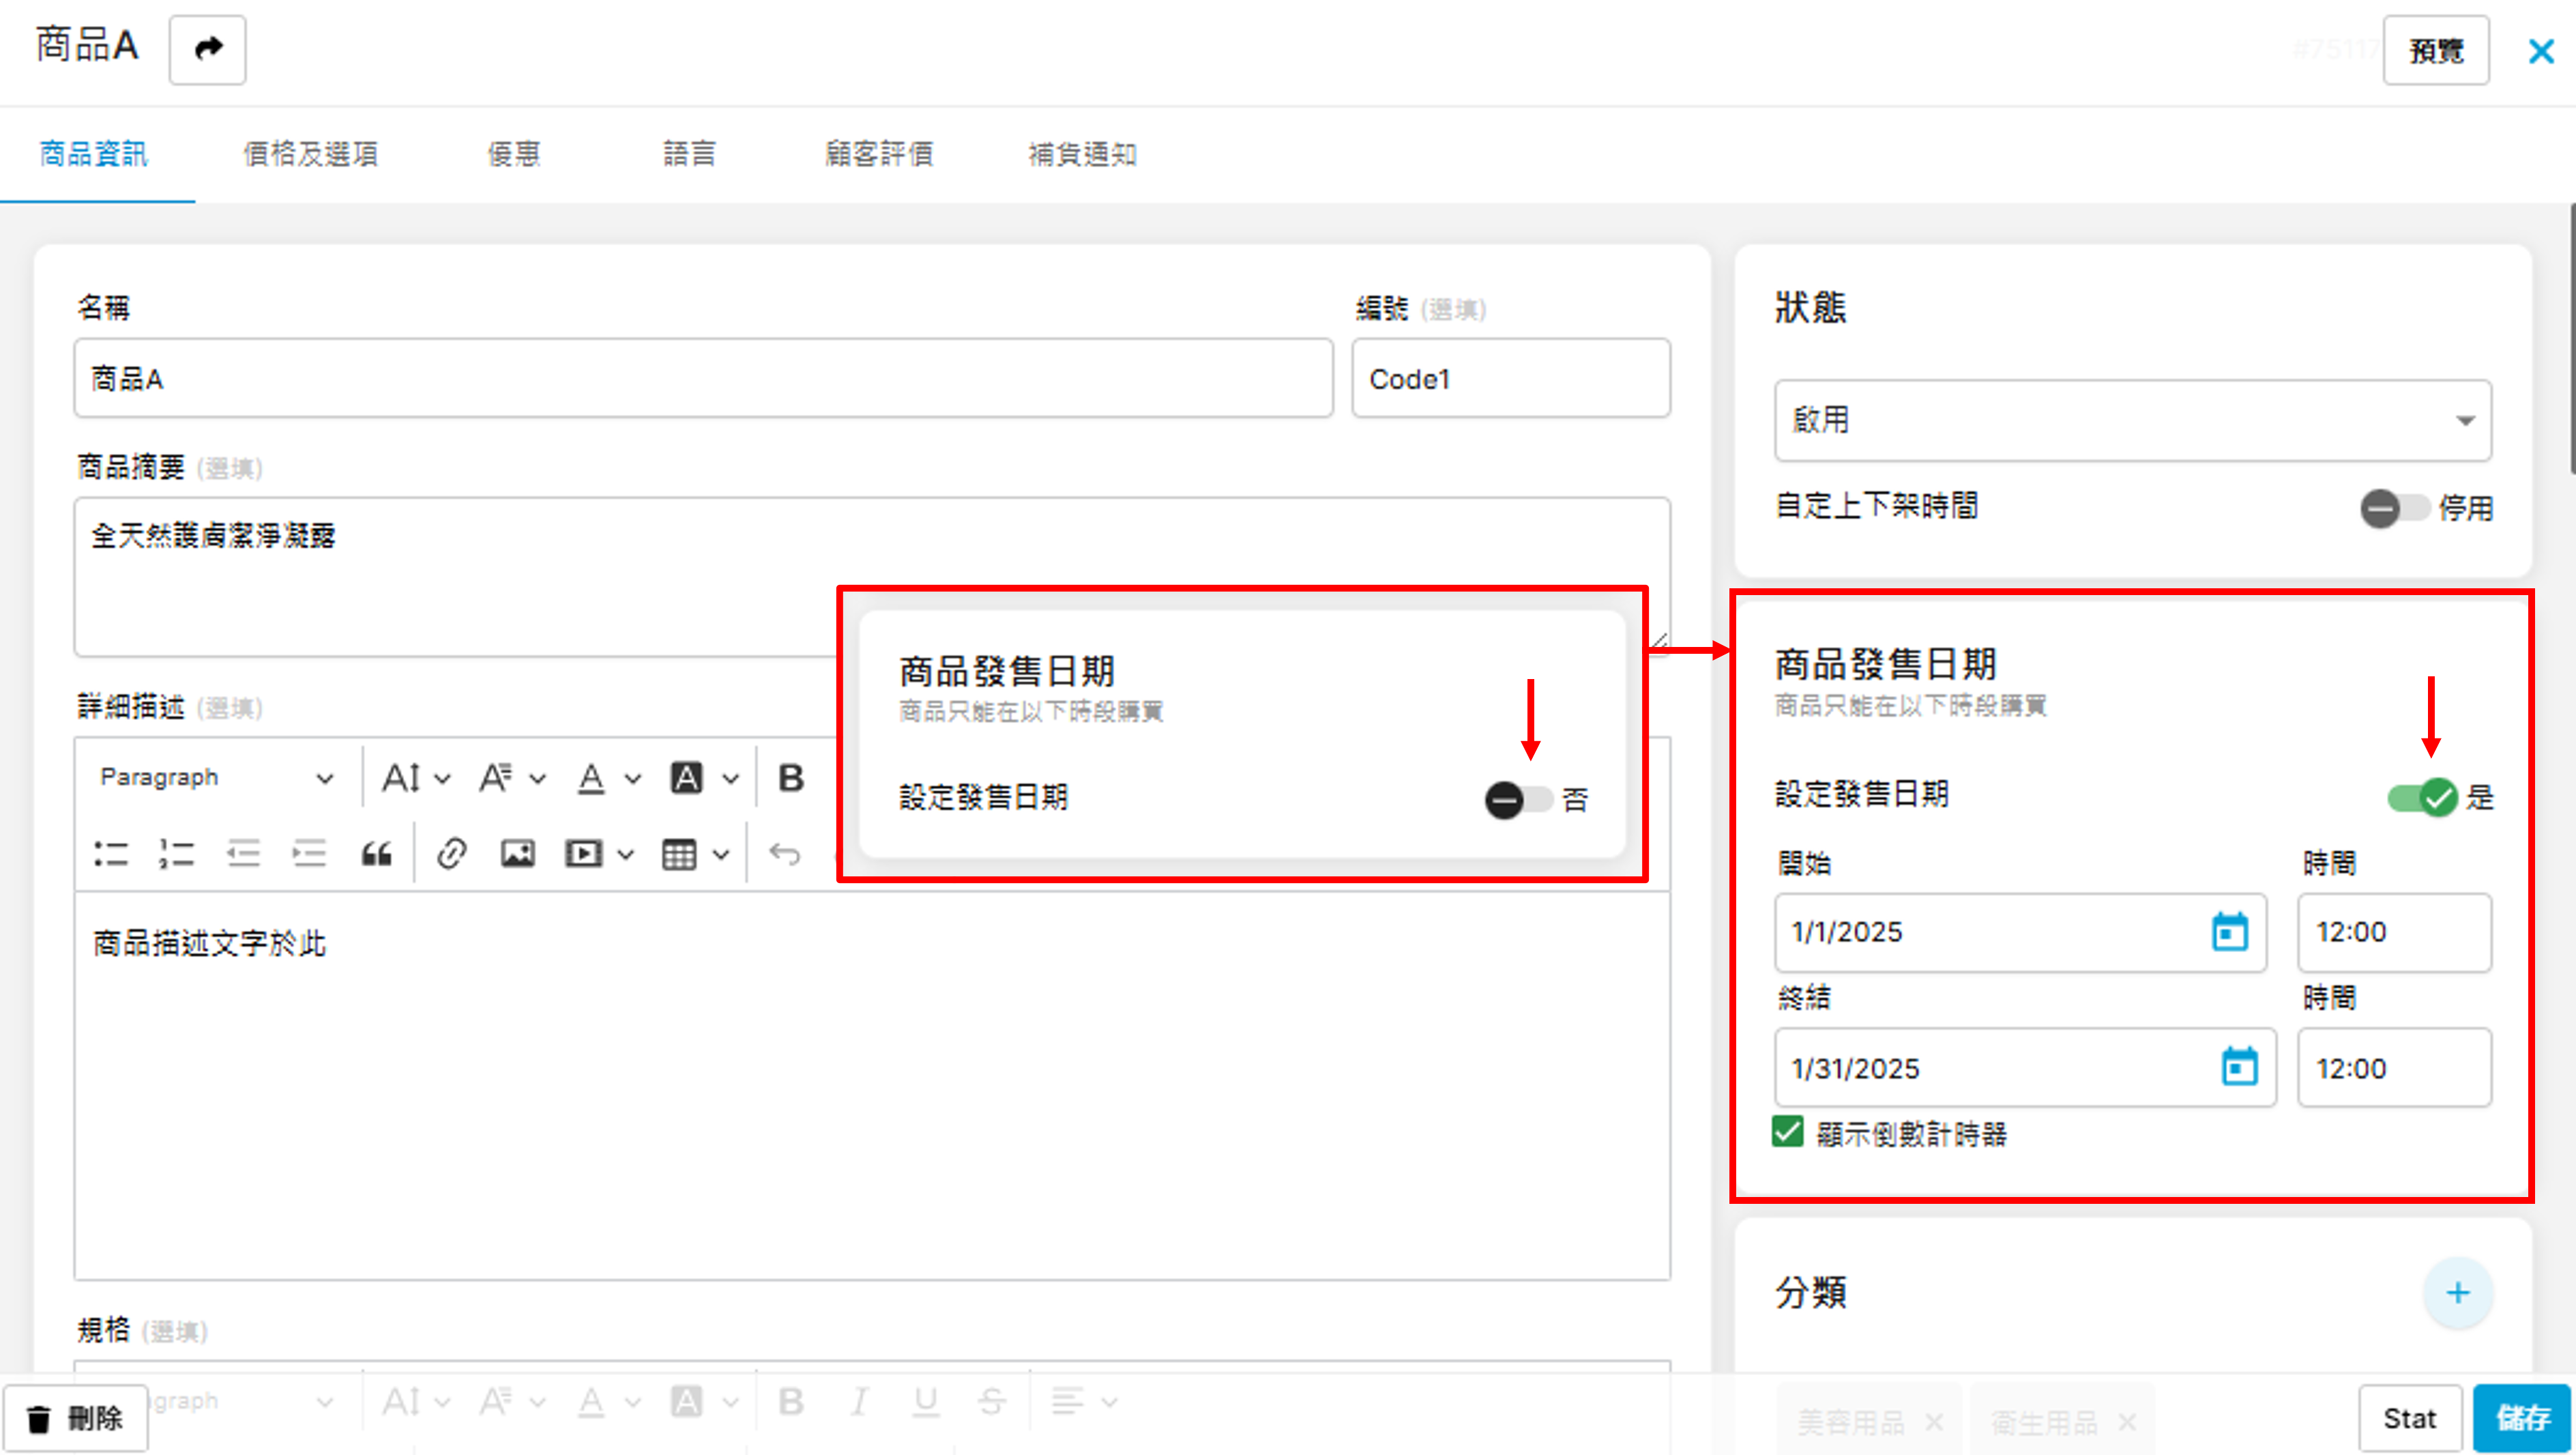This screenshot has height=1455, width=2576.
Task: Expand the insert table dropdown
Action: tap(721, 854)
